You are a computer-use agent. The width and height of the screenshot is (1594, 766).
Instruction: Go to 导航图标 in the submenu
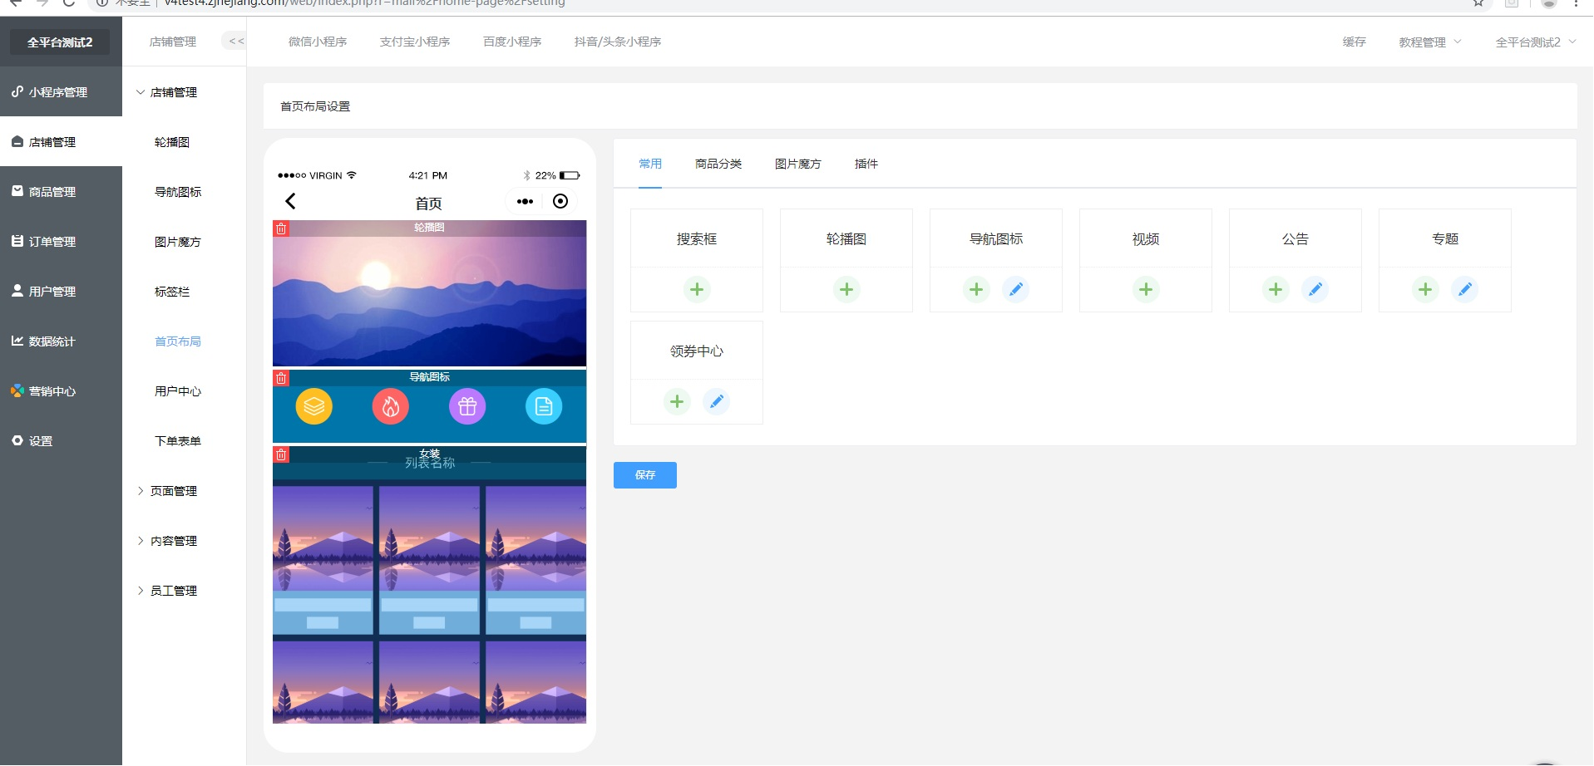(178, 192)
